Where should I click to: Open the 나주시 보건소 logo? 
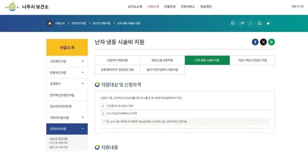click(x=27, y=7)
